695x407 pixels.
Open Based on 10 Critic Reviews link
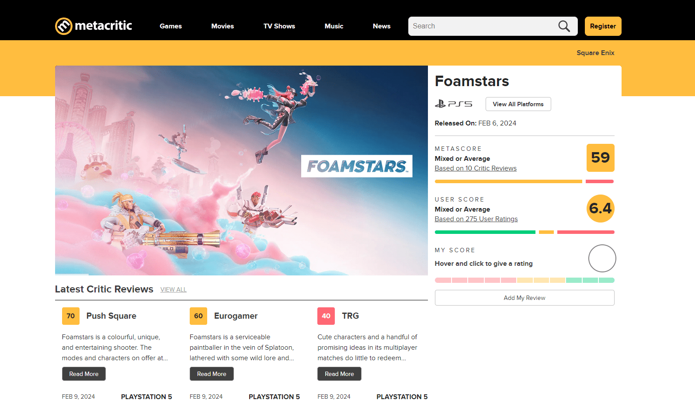[476, 168]
